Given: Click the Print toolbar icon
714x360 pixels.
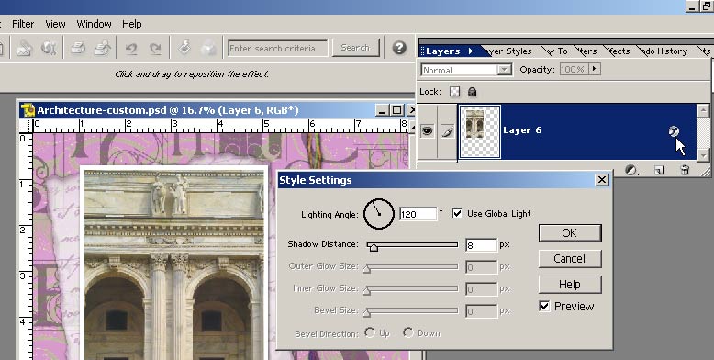Looking at the screenshot, I should click(x=78, y=48).
